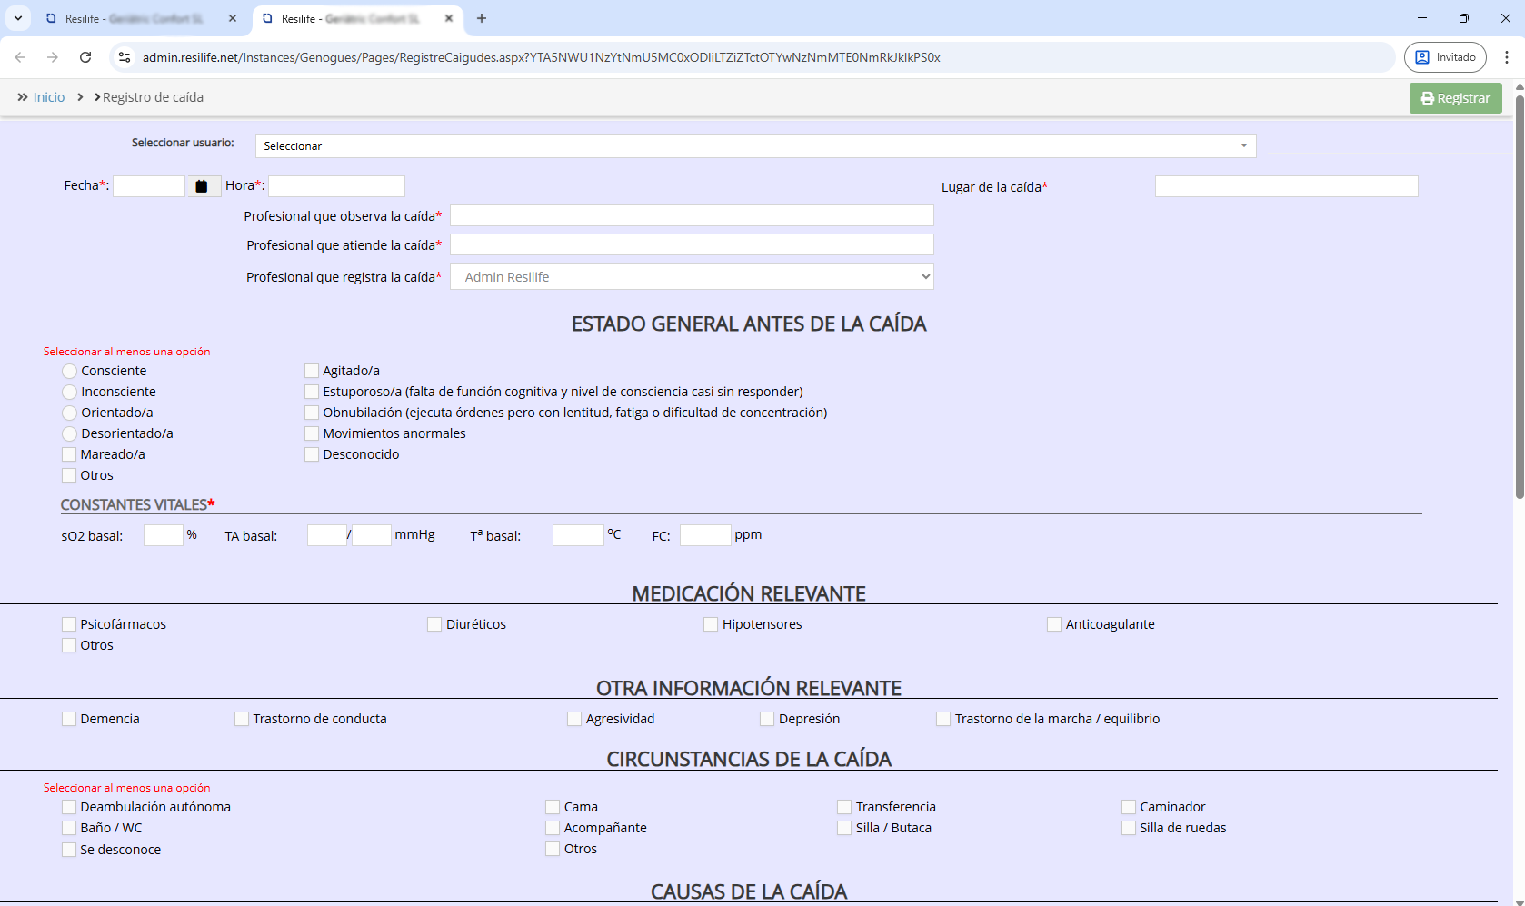Click the page vertical scrollbar thumb
Image resolution: width=1525 pixels, height=906 pixels.
1520,295
